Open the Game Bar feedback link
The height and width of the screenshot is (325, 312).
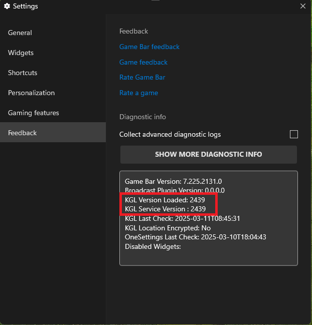149,47
